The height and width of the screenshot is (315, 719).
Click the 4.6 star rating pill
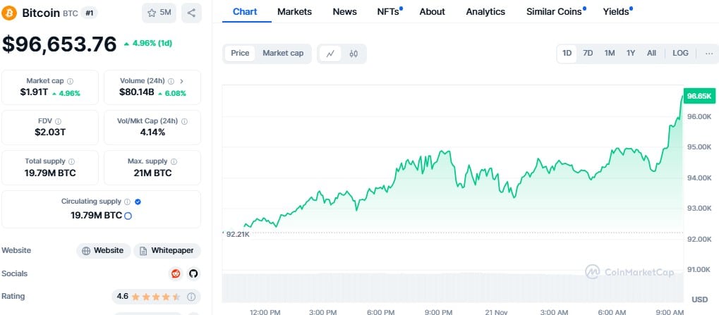[156, 297]
